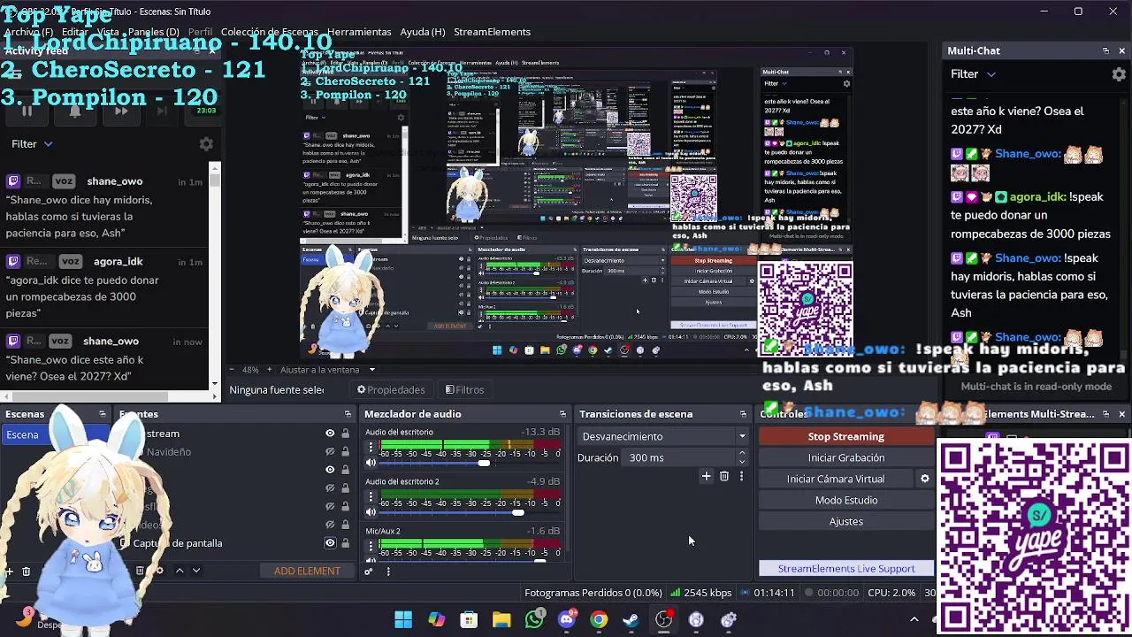The image size is (1132, 637).
Task: Hide the stream source
Action: [330, 434]
